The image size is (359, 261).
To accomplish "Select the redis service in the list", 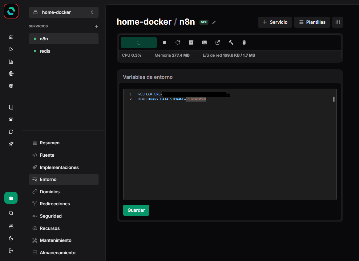I will [64, 51].
